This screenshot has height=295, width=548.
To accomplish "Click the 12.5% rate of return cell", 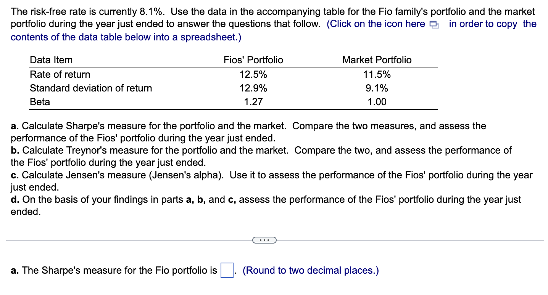I will (x=253, y=74).
